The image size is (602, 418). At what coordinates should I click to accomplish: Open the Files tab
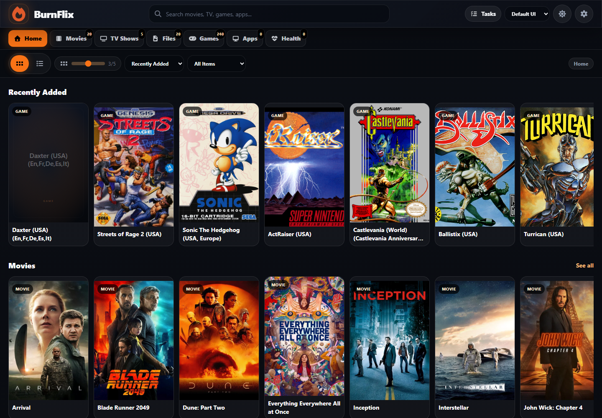pos(164,38)
